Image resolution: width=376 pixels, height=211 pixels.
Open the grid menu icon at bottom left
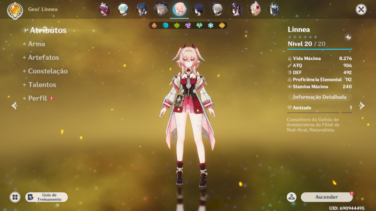coord(15,197)
